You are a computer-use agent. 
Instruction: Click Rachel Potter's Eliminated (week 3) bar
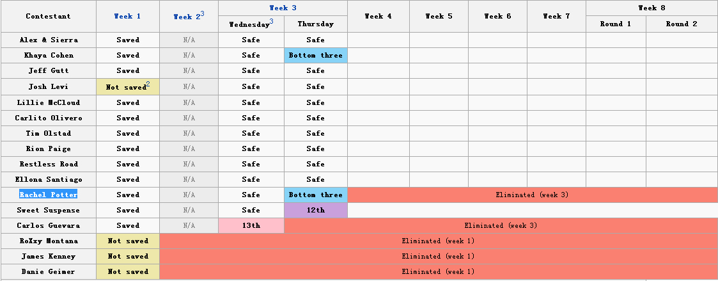click(532, 195)
